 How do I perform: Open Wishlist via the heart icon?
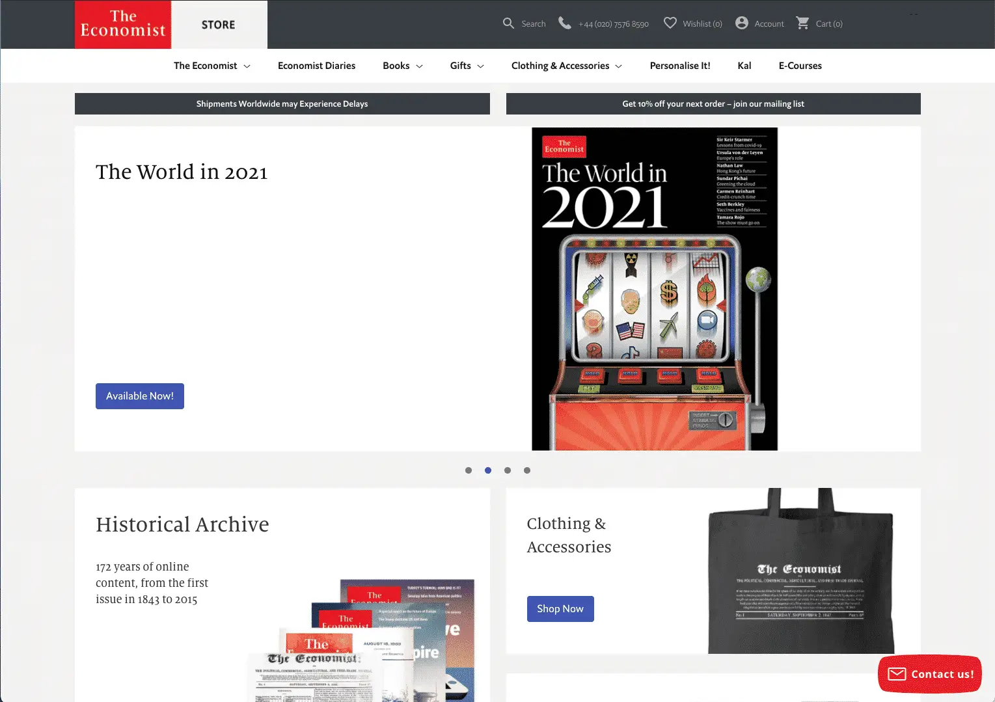[x=670, y=23]
